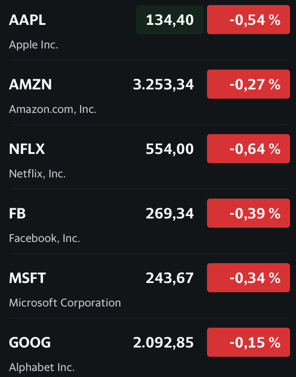Toggle the AMZN -0,27 % change badge
296x377 pixels.
tap(249, 84)
